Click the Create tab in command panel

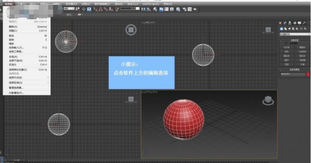click(280, 23)
